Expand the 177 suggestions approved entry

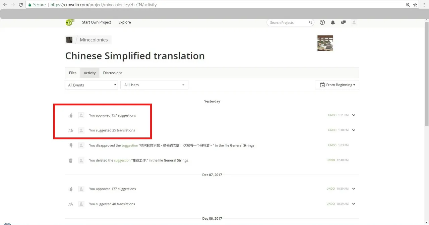click(x=354, y=189)
